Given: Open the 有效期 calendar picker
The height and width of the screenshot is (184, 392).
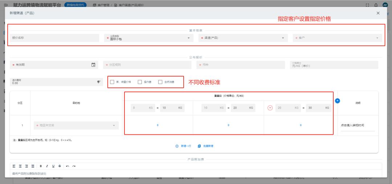Looking at the screenshot, I should 93,65.
